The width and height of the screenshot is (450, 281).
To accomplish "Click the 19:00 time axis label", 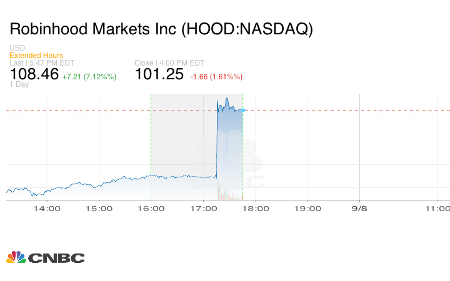I will coord(307,208).
